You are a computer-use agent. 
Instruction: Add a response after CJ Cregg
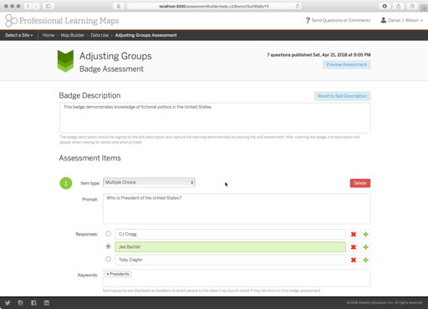(365, 235)
